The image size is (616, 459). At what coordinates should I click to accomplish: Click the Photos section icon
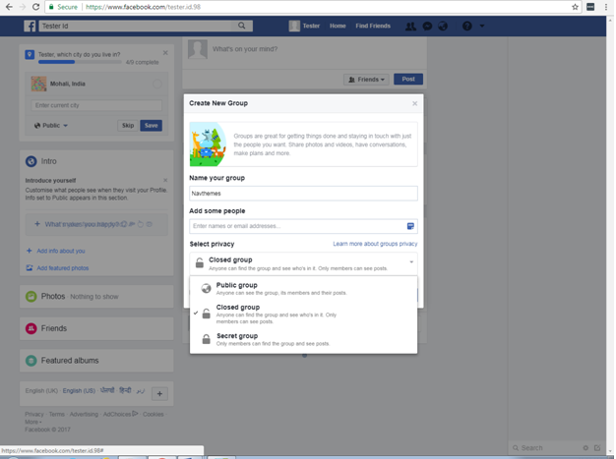31,296
